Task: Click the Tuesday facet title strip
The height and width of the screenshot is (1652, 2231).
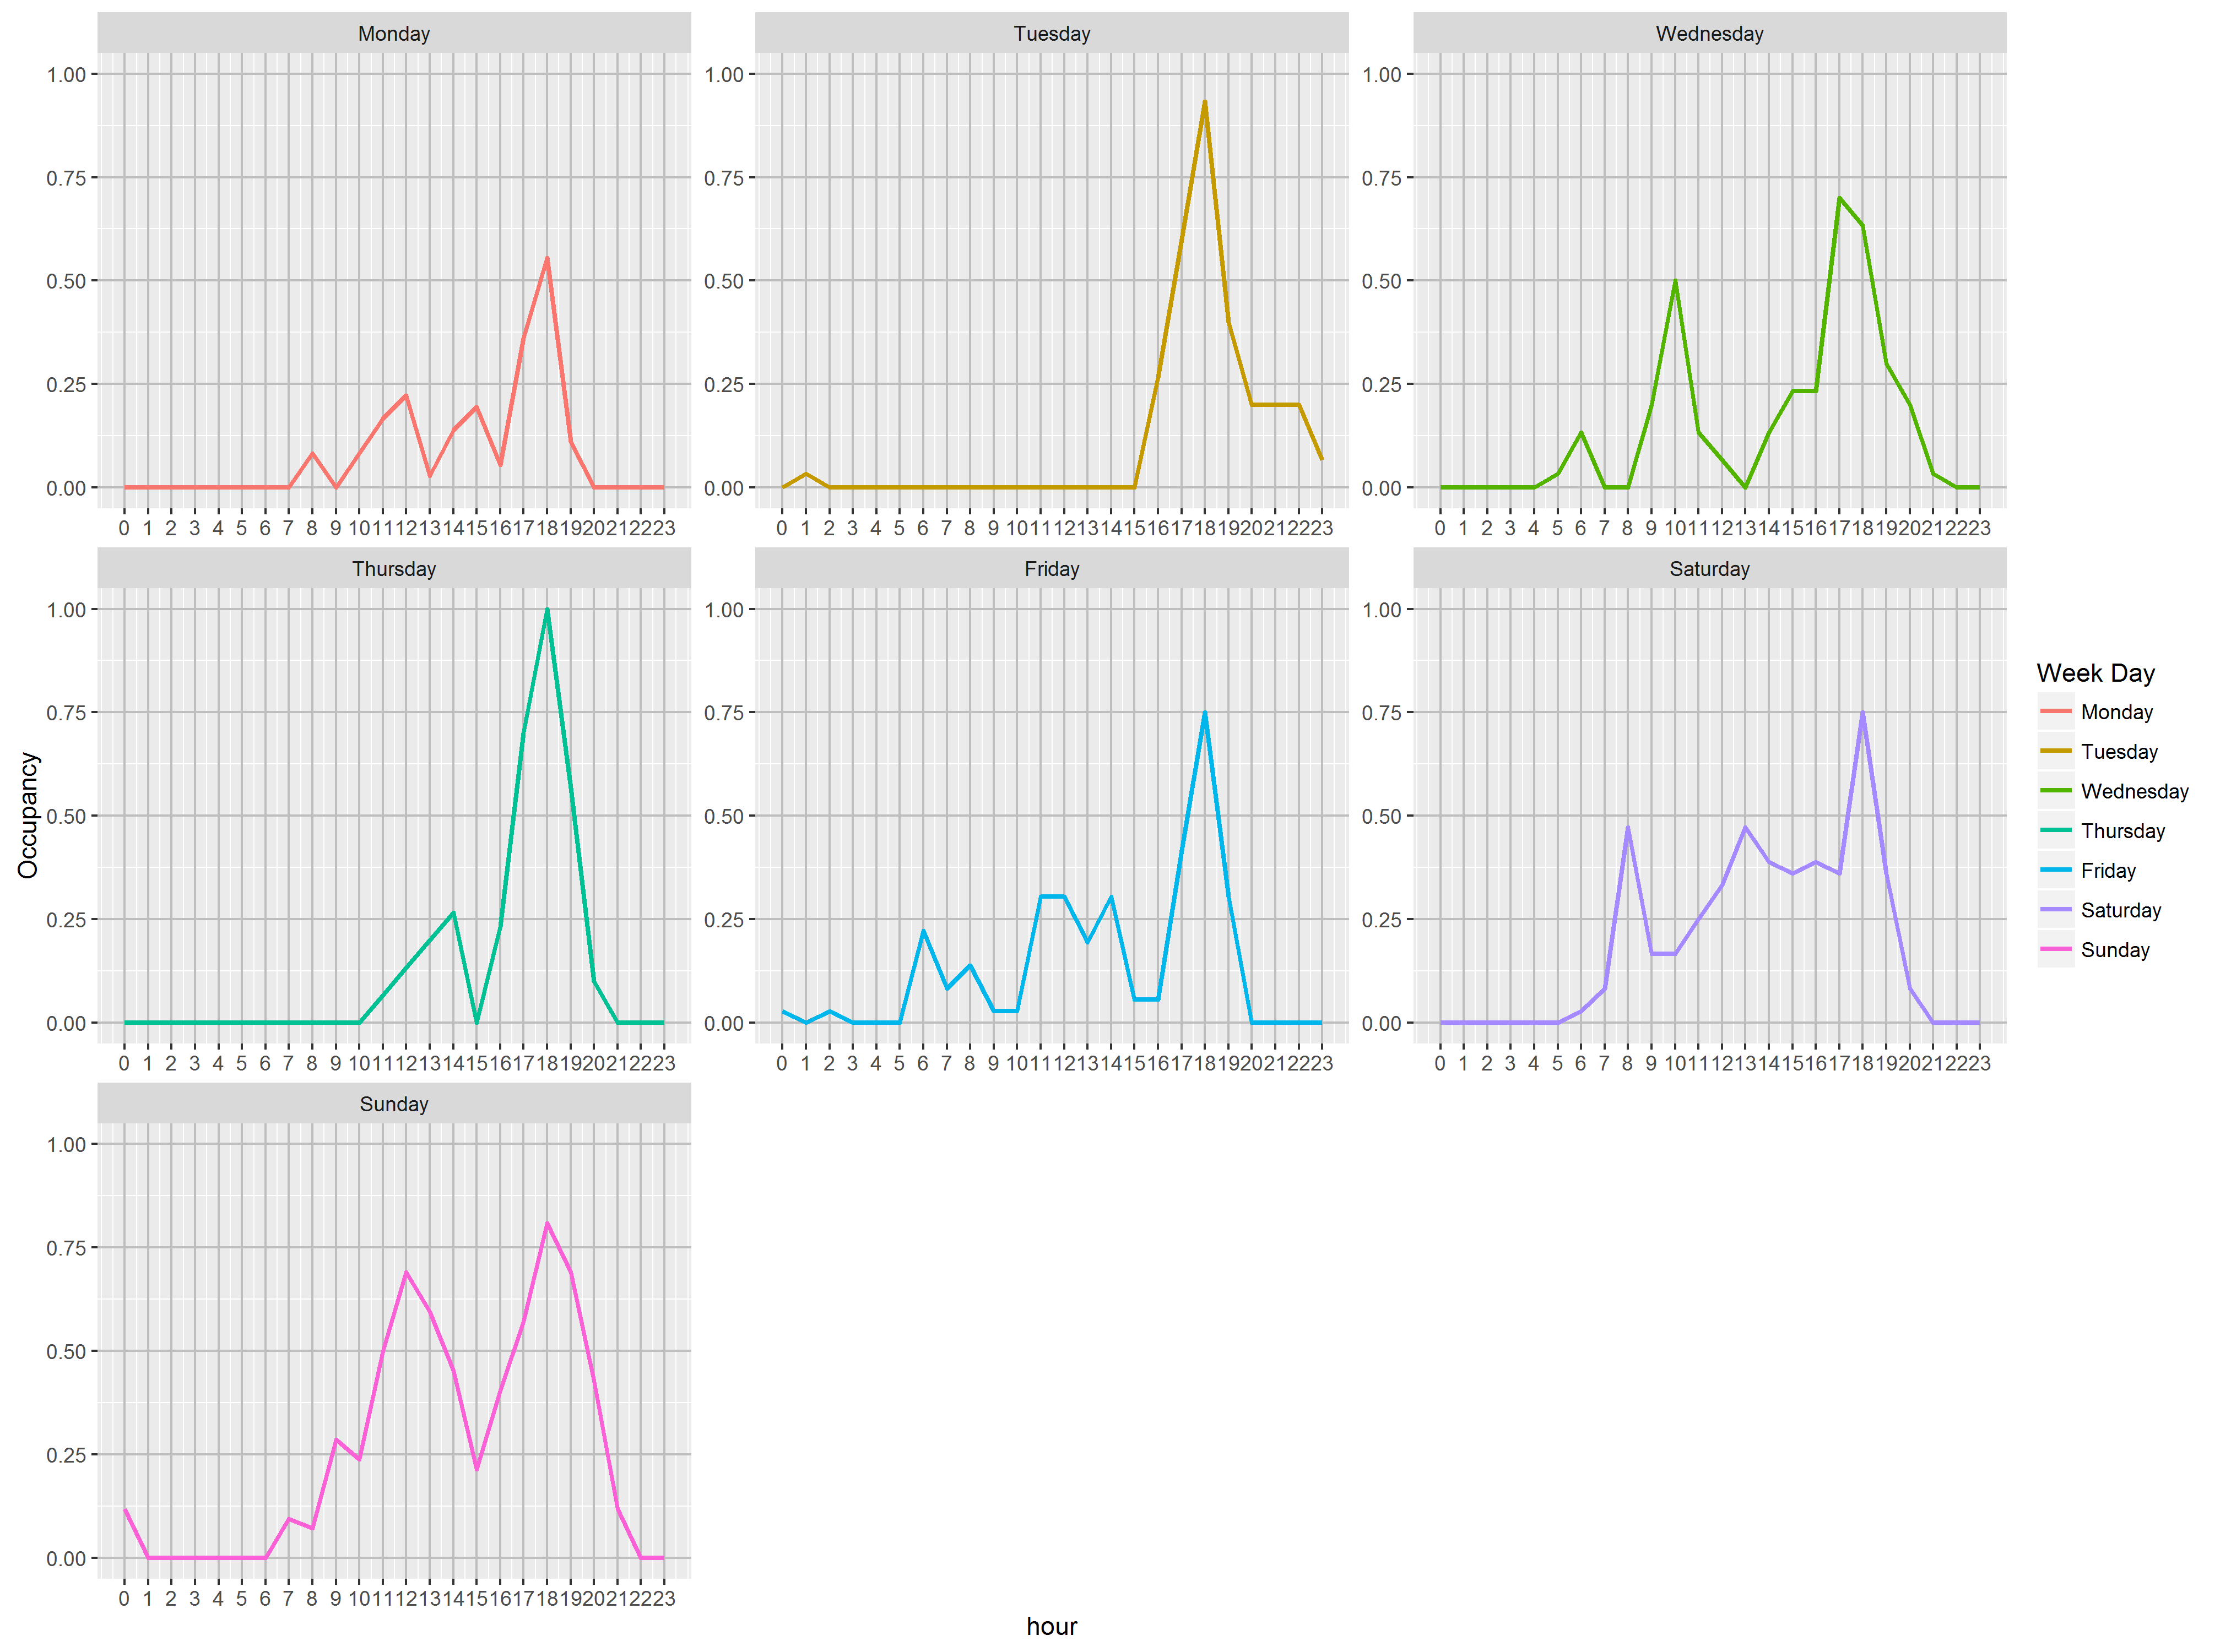Action: [x=1052, y=33]
